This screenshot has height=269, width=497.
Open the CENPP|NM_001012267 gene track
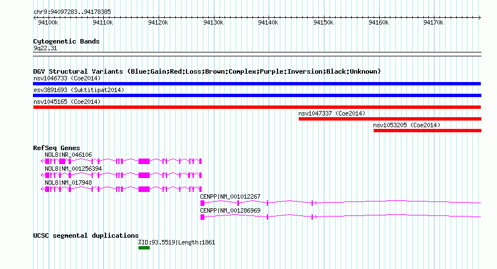point(341,203)
